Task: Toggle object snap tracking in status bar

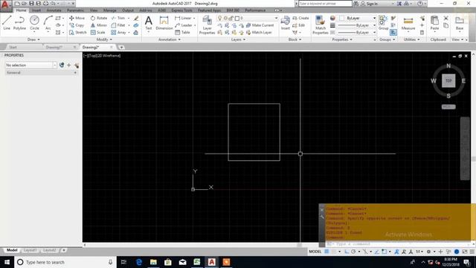Action: 377,252
